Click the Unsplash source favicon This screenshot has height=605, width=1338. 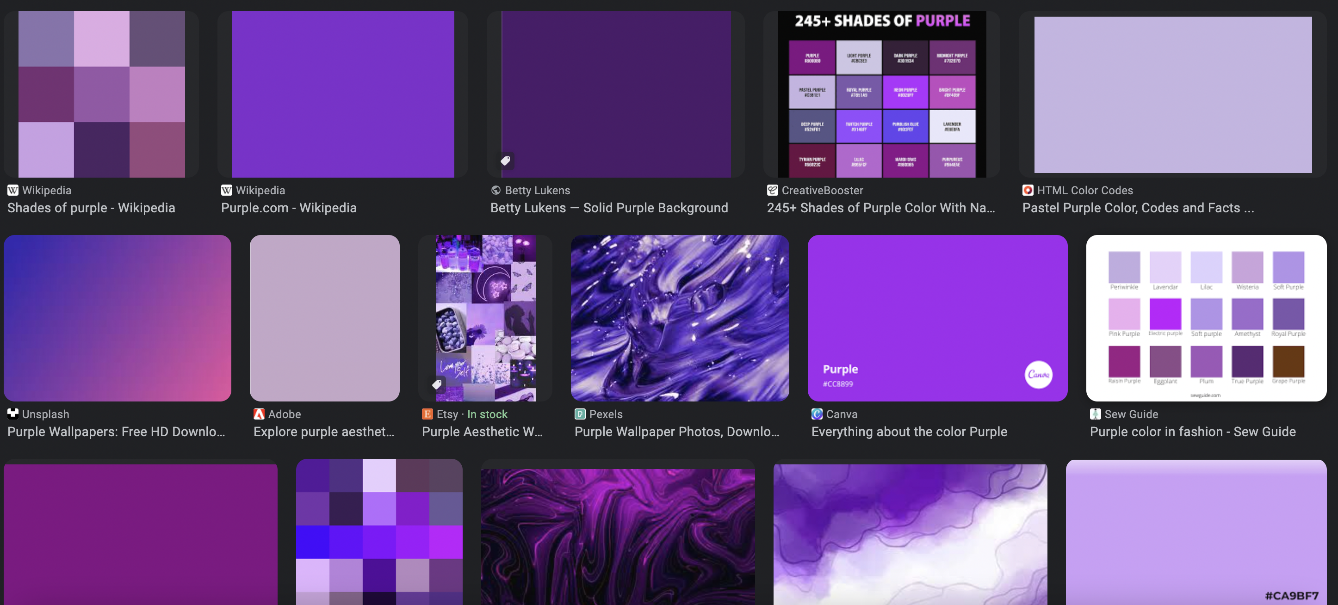pos(13,414)
